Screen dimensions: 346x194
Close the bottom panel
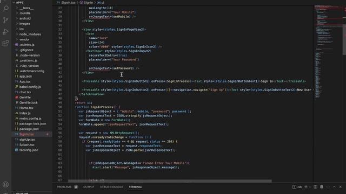(340, 187)
